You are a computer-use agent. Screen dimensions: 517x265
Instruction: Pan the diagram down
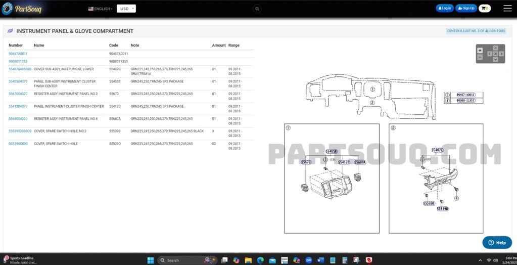click(x=495, y=59)
